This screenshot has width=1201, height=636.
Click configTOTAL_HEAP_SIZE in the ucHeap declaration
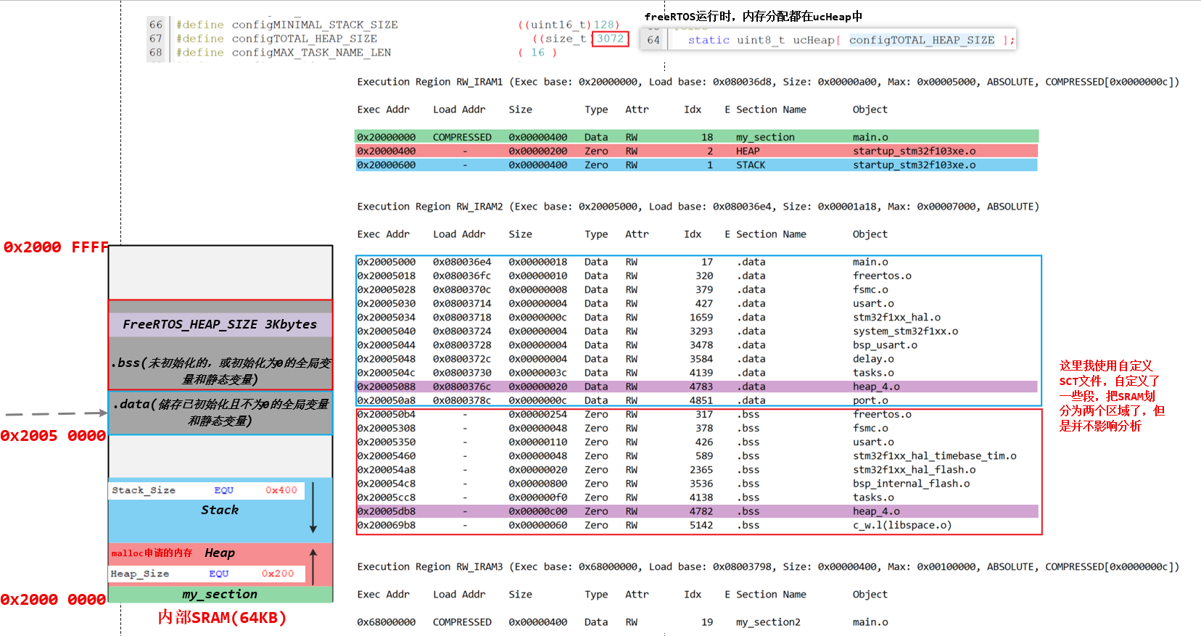point(921,40)
